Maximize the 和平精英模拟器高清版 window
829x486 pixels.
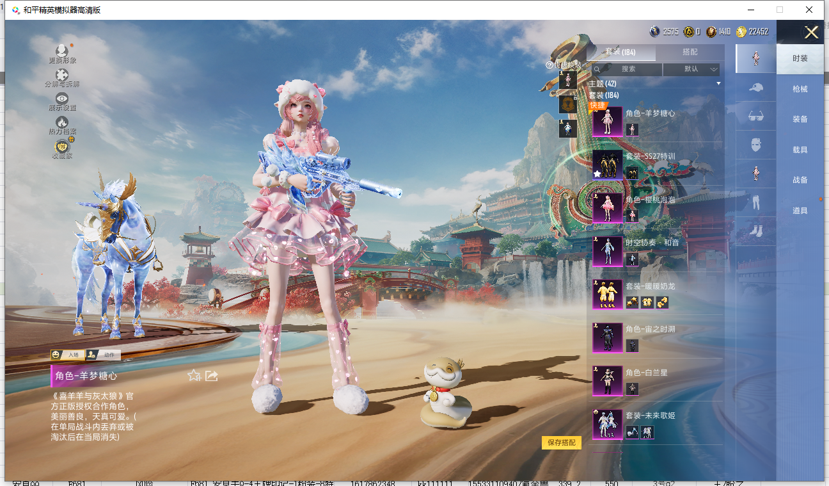779,10
